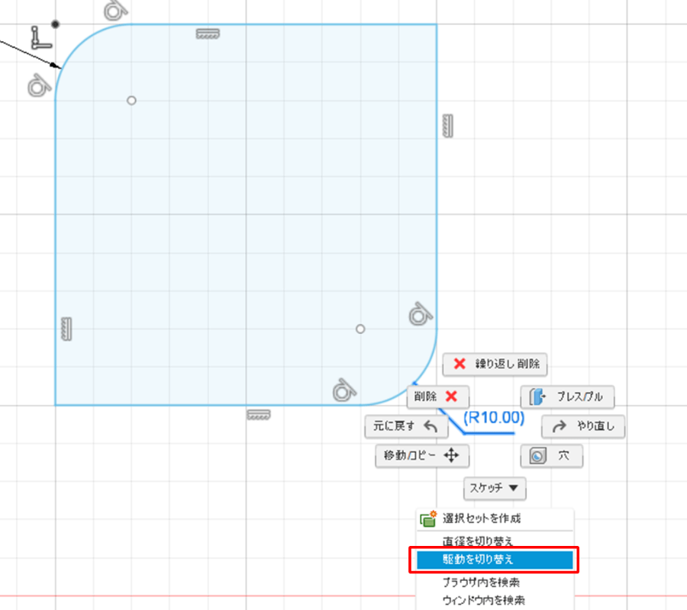Select the top-left arc center point
Screen dimensions: 687x610
131,101
